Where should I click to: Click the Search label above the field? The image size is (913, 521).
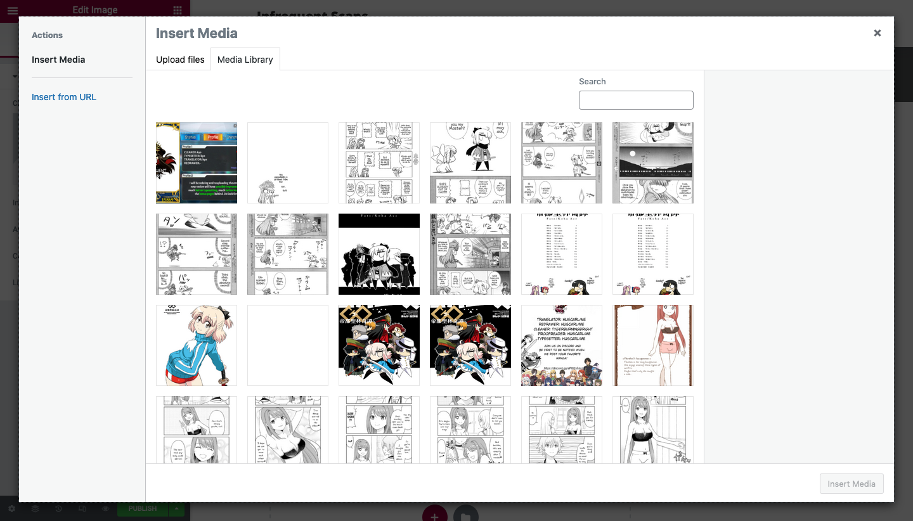point(592,81)
